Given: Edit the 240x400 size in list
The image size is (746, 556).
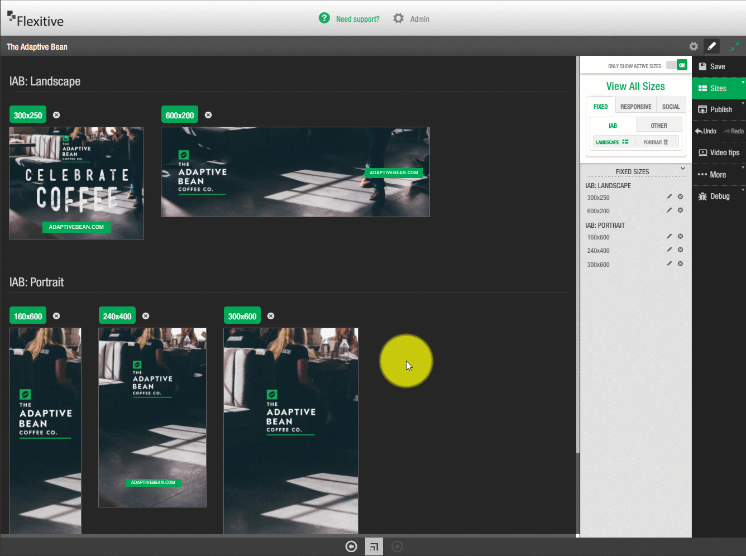Looking at the screenshot, I should click(x=669, y=250).
